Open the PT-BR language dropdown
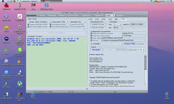The width and height of the screenshot is (174, 104). (x=141, y=50)
